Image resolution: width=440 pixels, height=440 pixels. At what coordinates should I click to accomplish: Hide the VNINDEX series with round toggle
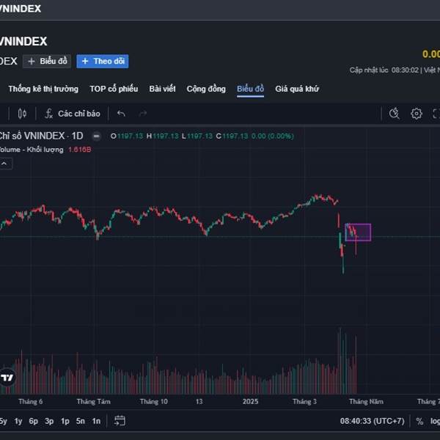[x=97, y=136]
